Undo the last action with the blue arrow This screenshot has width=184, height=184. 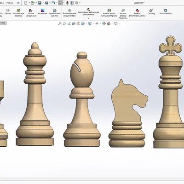53,3
